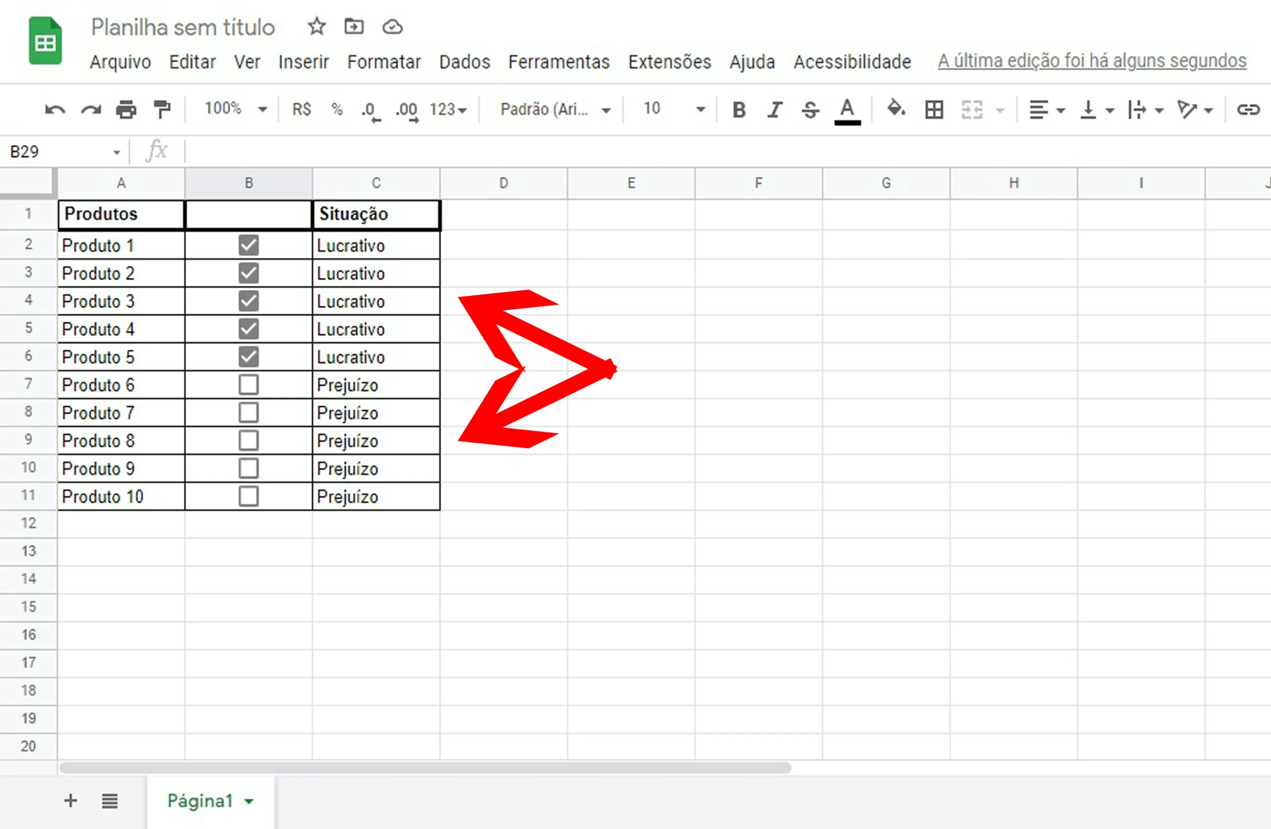Open the Editar menu
The width and height of the screenshot is (1271, 829).
tap(192, 62)
